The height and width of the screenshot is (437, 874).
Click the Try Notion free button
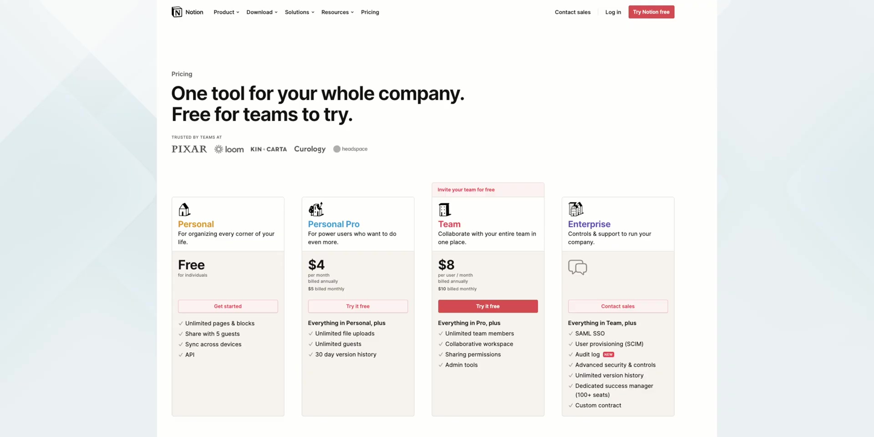[x=651, y=12]
